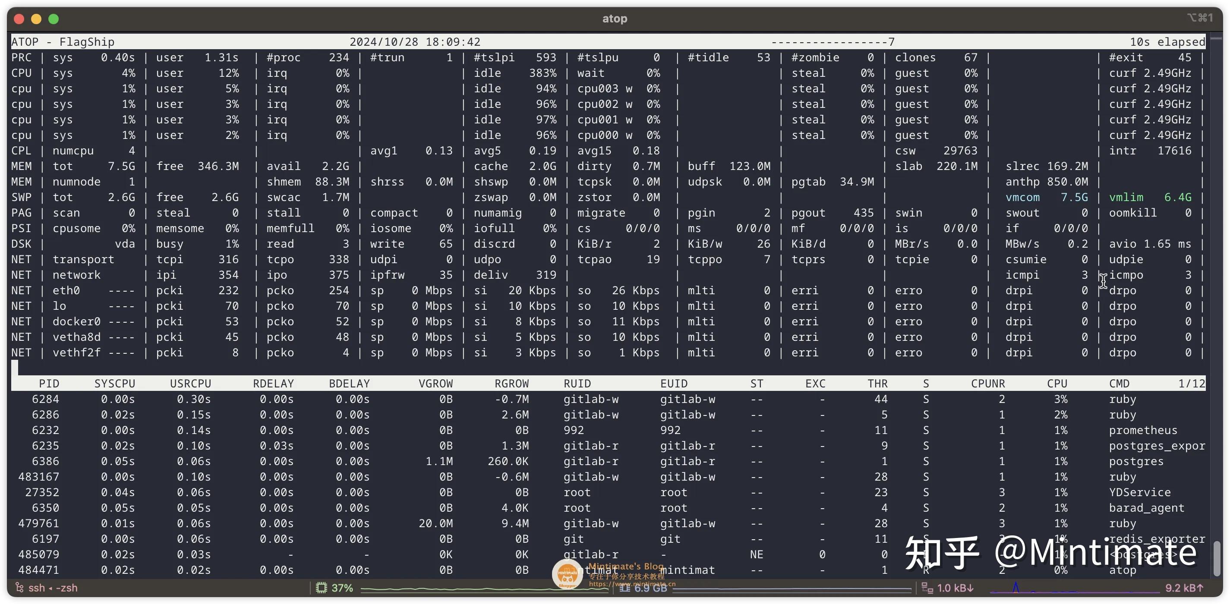Click the 'oomkill' counter label
Image resolution: width=1230 pixels, height=604 pixels.
tap(1132, 213)
